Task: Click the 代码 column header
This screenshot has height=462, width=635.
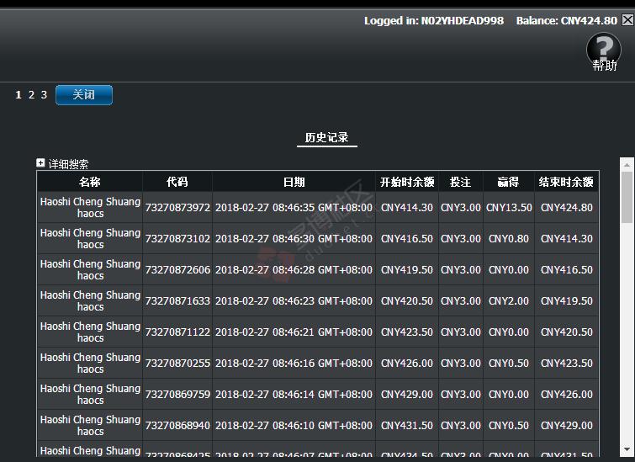Action: click(177, 182)
